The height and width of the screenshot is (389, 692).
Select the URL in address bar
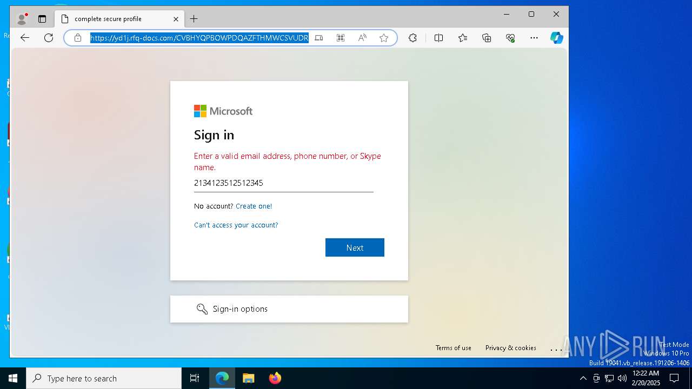coord(199,38)
